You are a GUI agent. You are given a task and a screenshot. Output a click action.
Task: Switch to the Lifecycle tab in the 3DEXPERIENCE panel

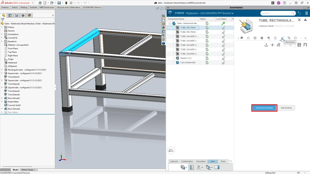coord(174,161)
